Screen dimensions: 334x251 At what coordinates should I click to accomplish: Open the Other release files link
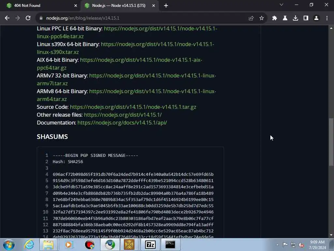coord(123,115)
